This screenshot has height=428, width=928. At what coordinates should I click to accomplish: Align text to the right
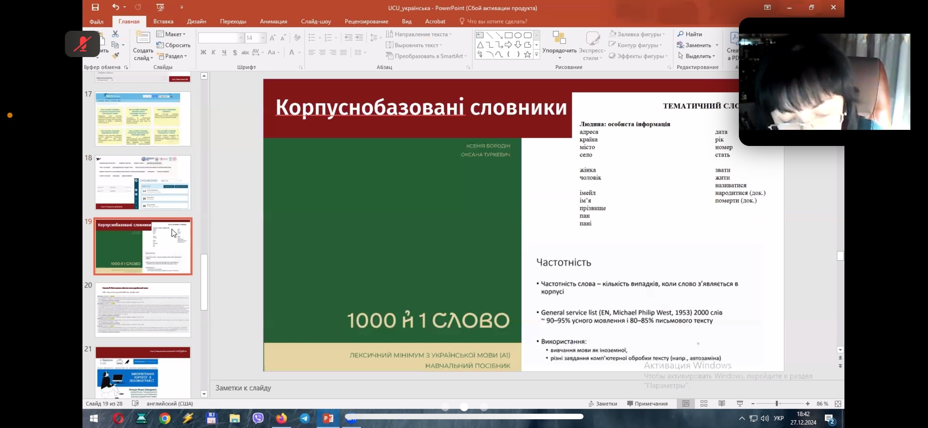[333, 52]
